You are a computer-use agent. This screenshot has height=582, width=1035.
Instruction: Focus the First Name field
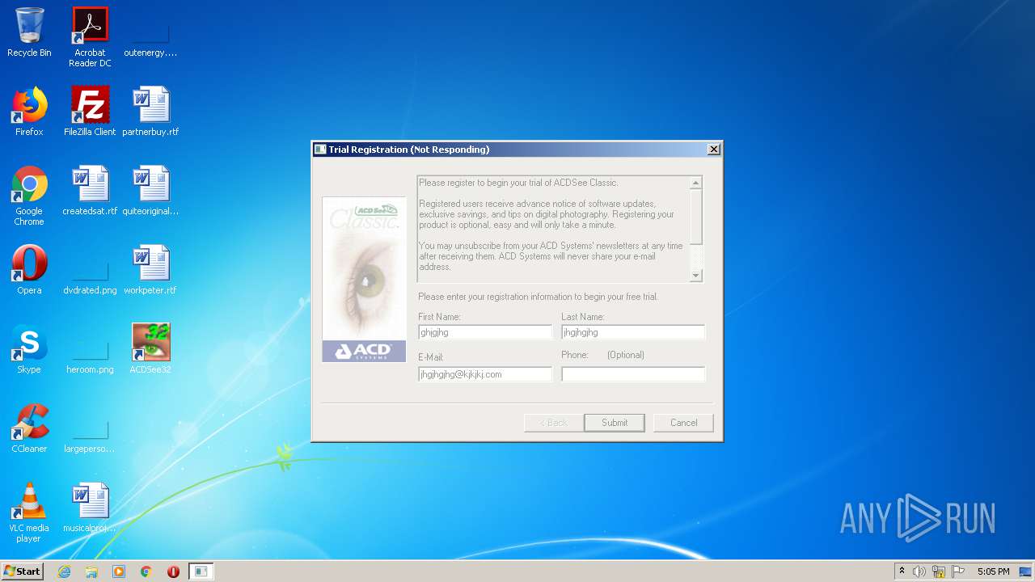point(485,332)
